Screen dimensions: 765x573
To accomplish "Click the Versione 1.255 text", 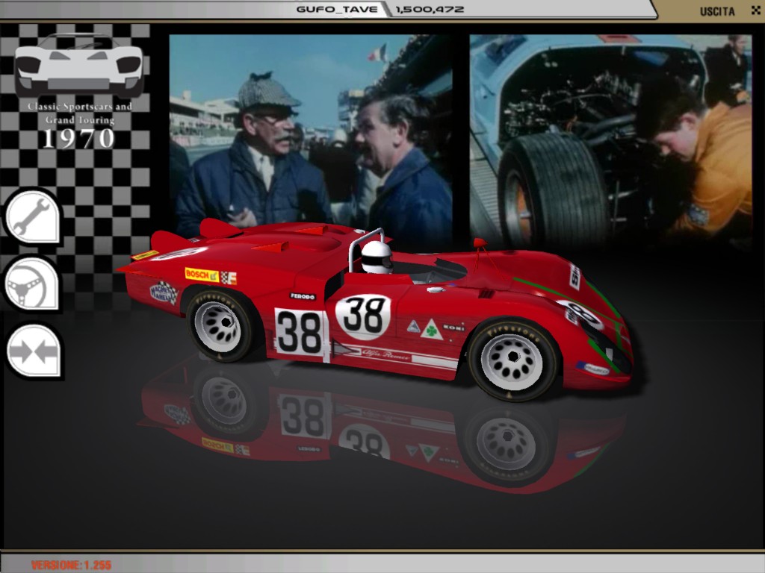I will (x=71, y=566).
